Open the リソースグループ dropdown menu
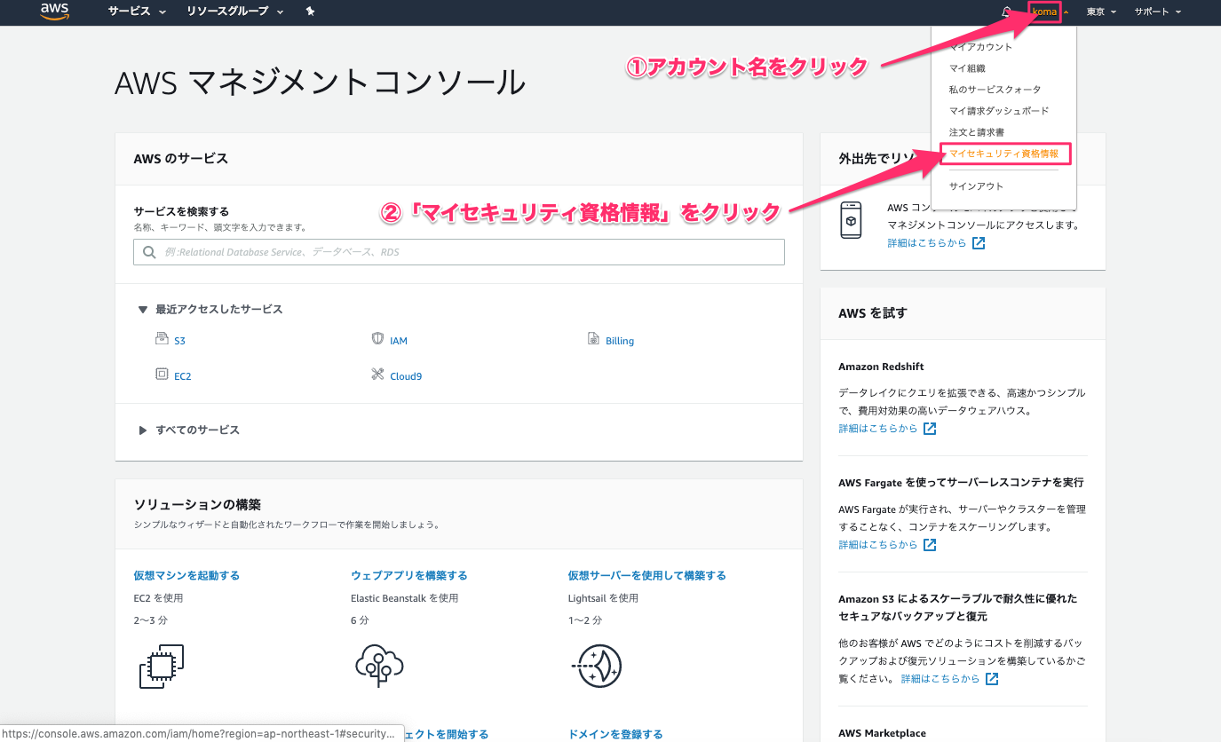Viewport: 1221px width, 742px height. pos(234,12)
